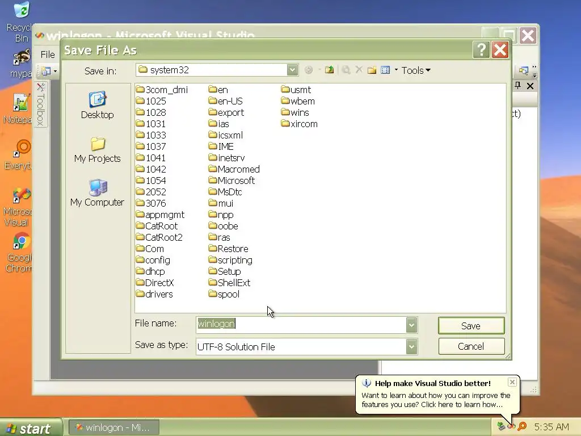Cancel the Save File As dialog

pos(471,346)
